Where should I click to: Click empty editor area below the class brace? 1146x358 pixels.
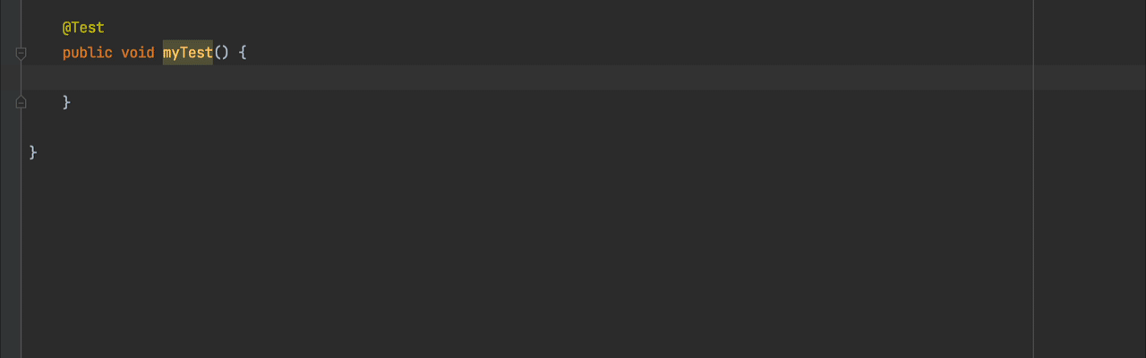[528, 260]
